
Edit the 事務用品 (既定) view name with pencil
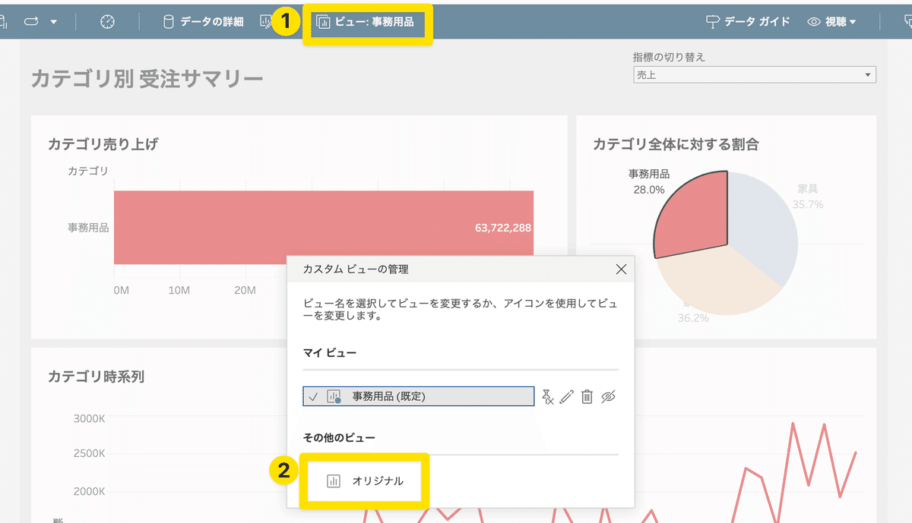(567, 395)
